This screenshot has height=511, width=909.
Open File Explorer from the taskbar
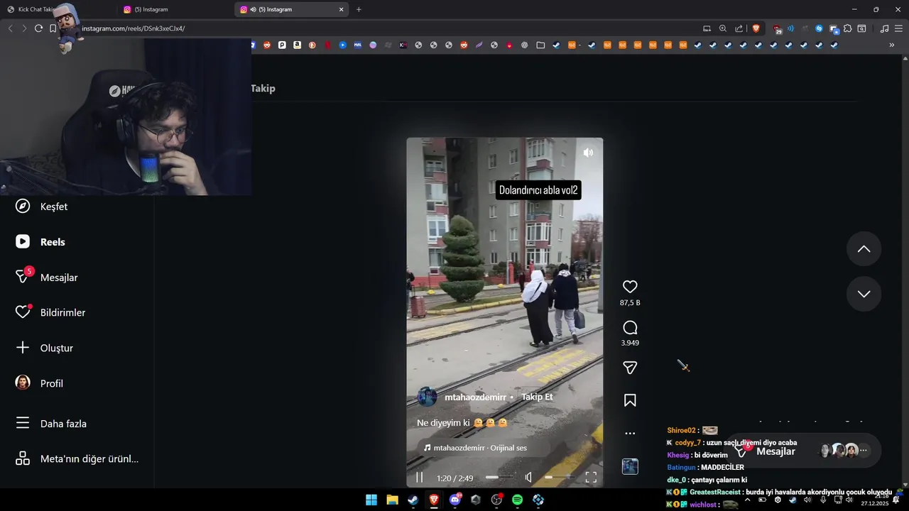point(392,500)
